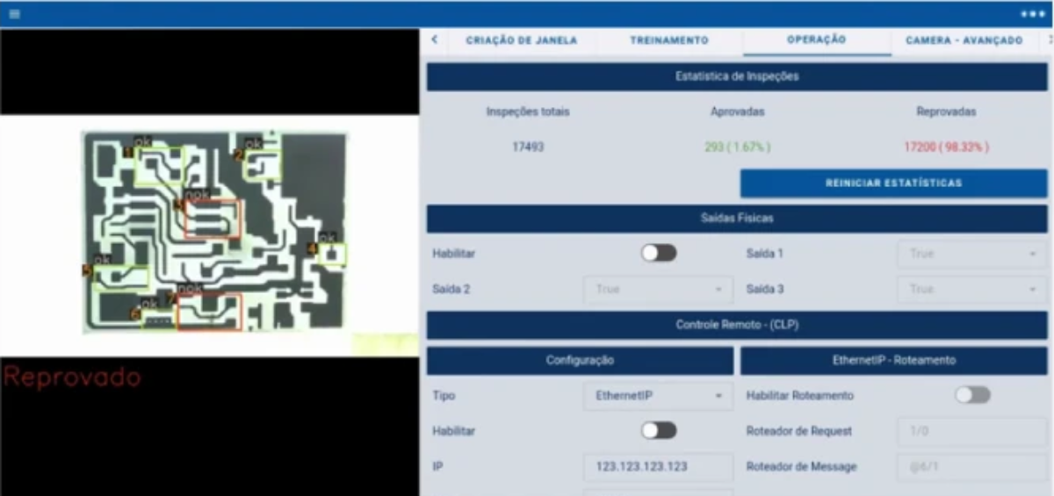Toggle the Controle Remoto Habilitar switch
The height and width of the screenshot is (496, 1054).
(658, 430)
